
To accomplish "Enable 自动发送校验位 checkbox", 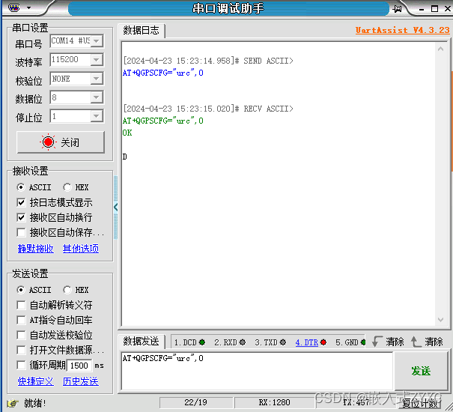I will click(x=21, y=335).
